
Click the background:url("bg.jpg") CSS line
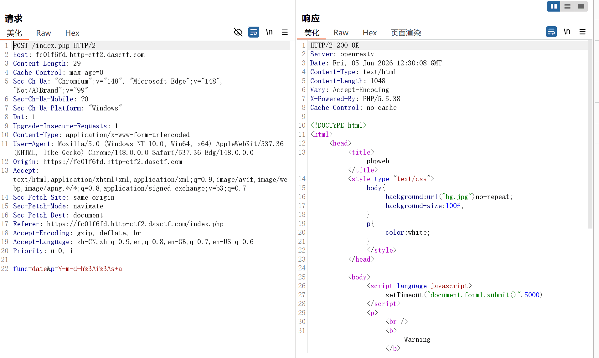[x=449, y=197]
